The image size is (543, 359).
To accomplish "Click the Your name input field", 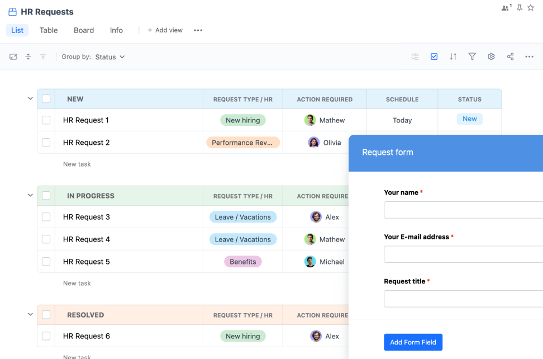I will 463,210.
